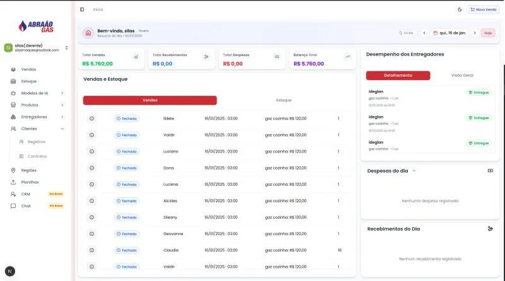Click the home icon beside Bem-vindo
Image resolution: width=505 pixels, height=281 pixels.
[x=88, y=33]
